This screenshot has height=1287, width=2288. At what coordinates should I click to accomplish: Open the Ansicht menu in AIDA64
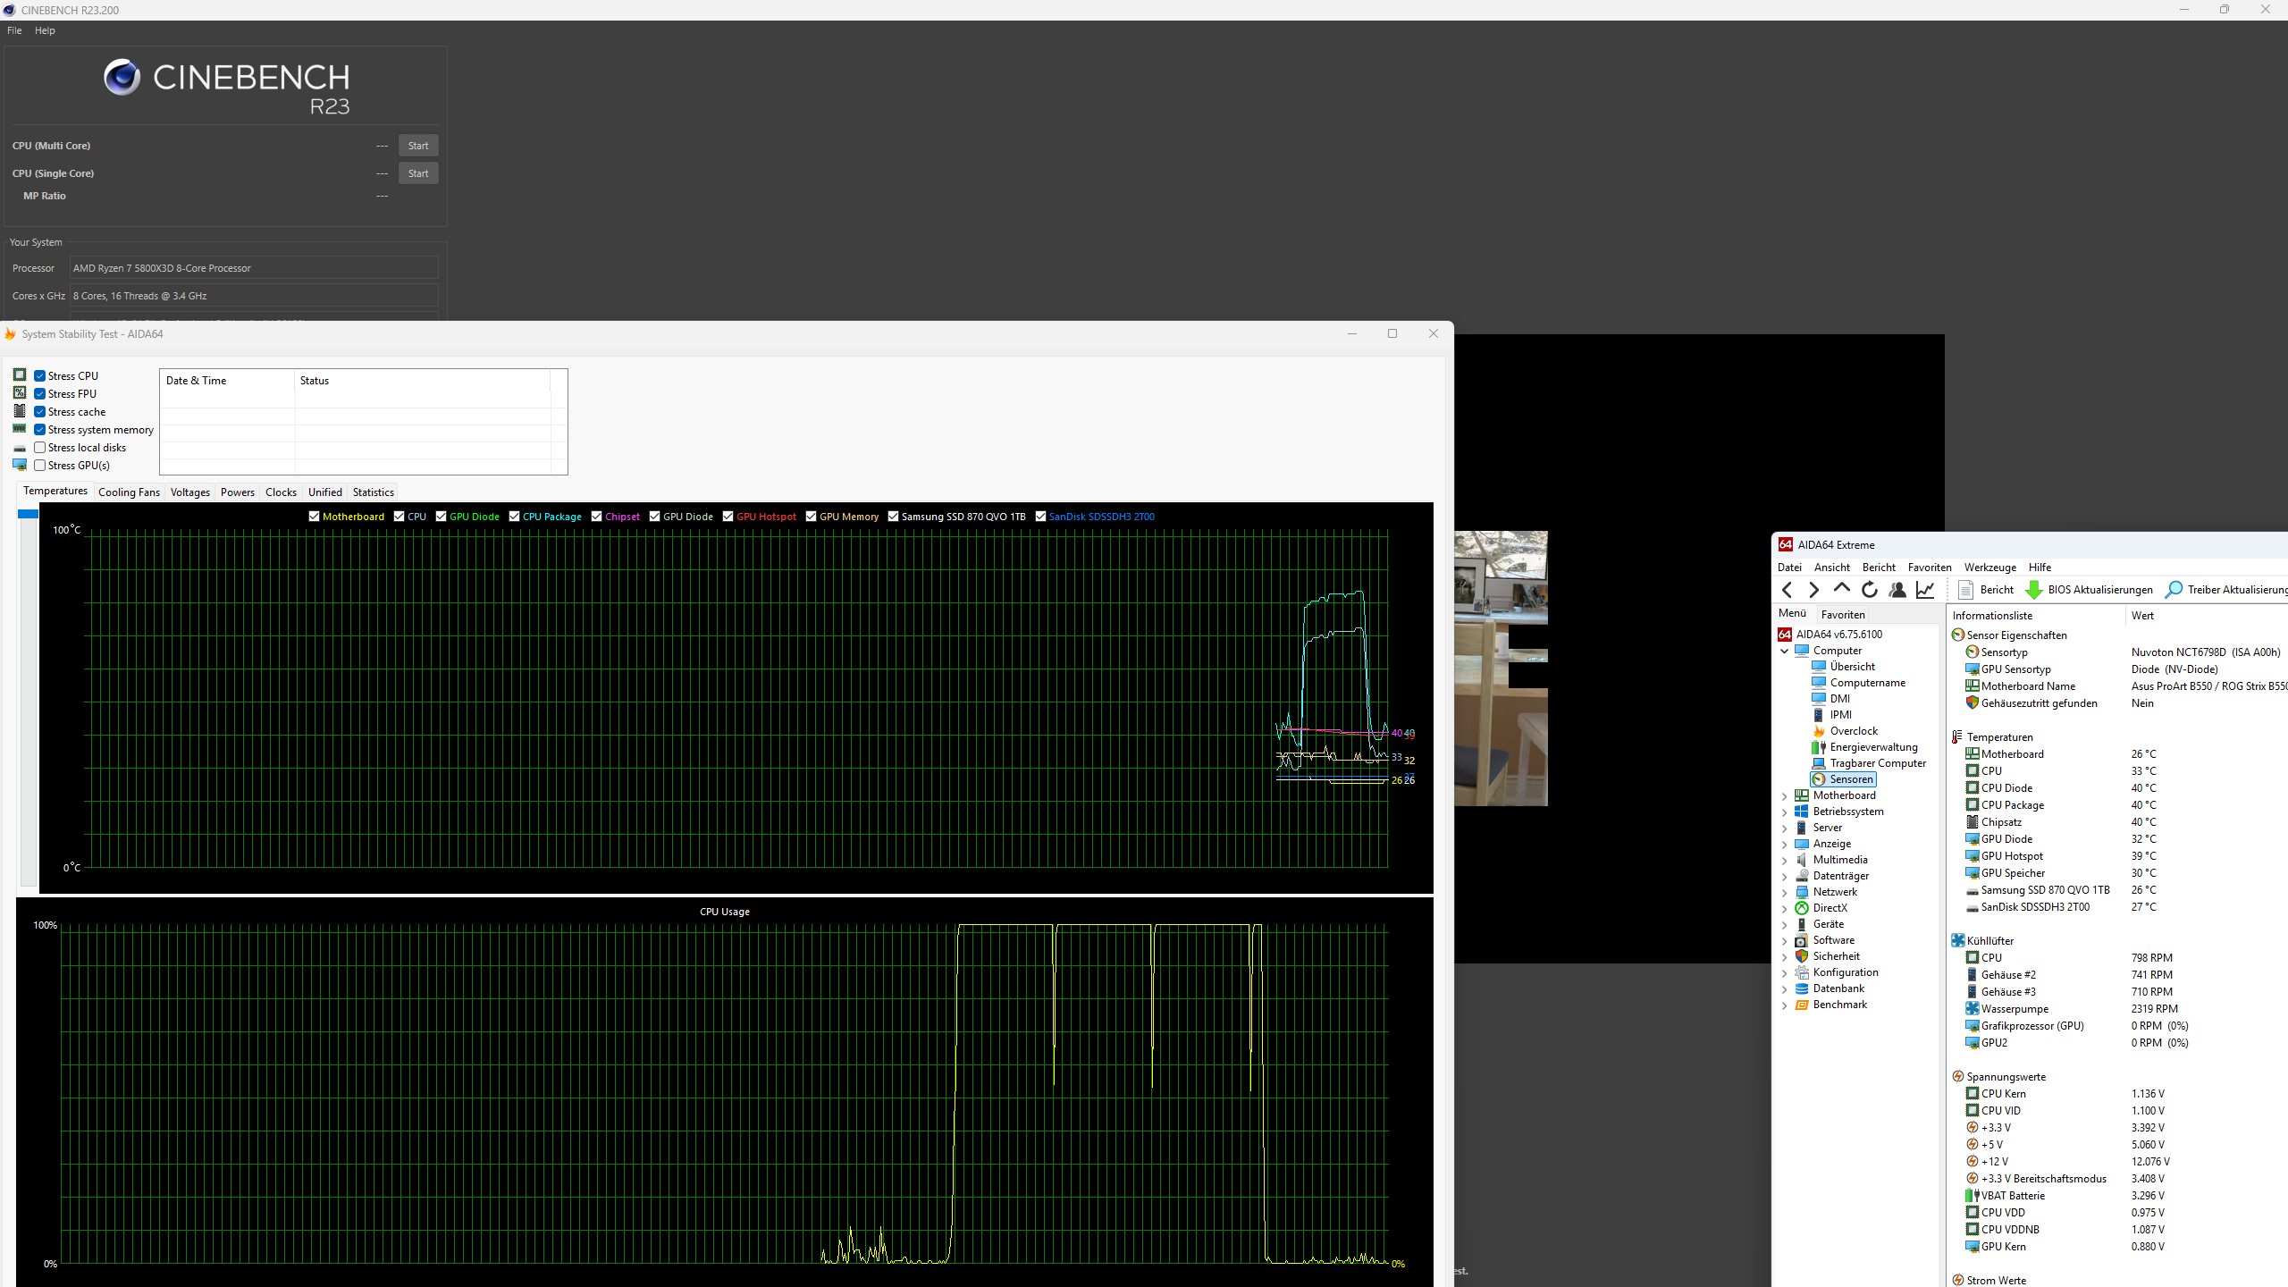(x=1832, y=568)
